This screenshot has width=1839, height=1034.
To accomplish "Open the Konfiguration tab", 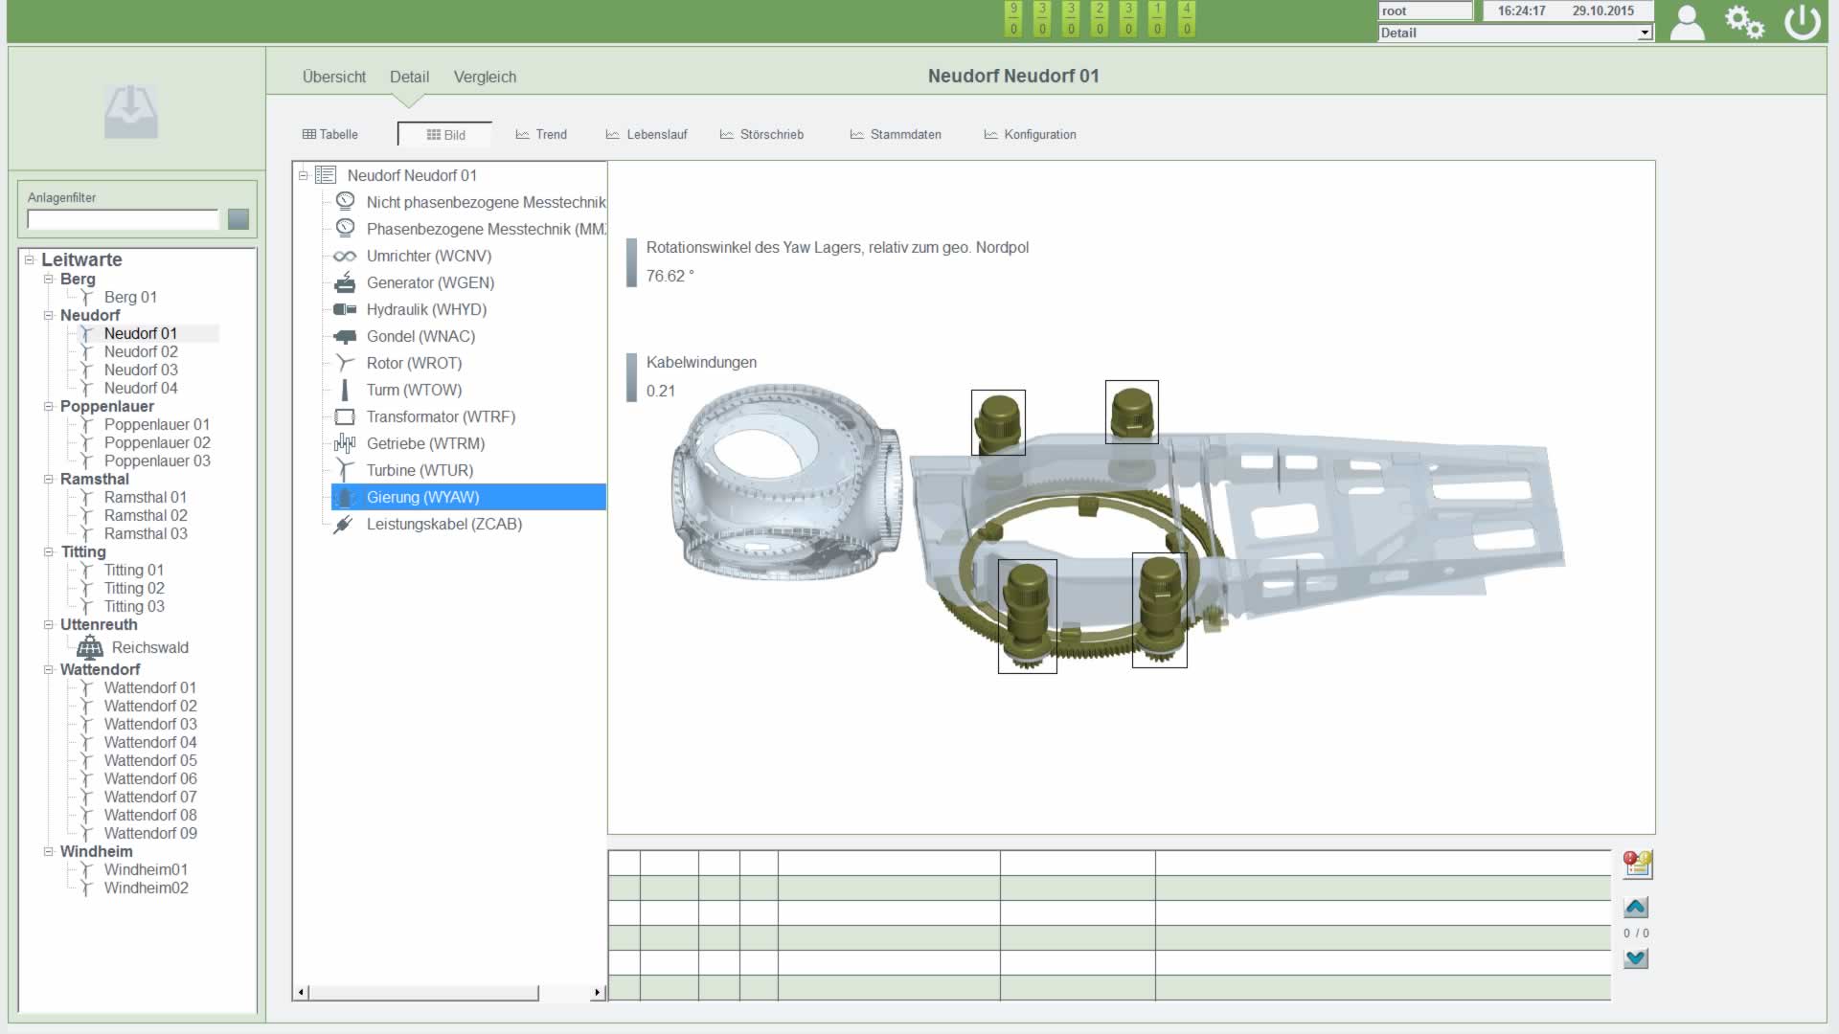I will 1030,134.
